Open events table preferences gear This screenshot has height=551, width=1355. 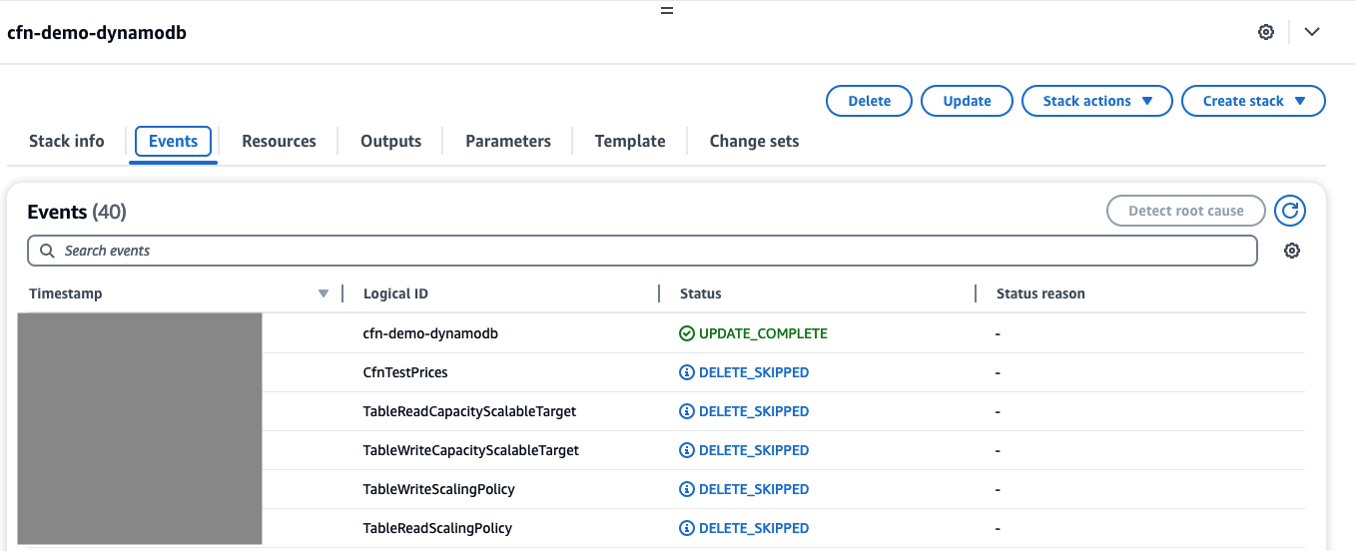coord(1292,251)
